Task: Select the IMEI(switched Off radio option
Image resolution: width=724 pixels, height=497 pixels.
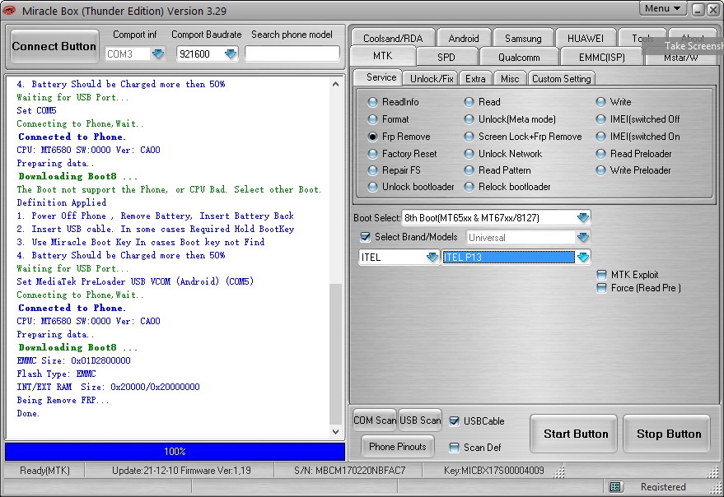Action: click(600, 119)
